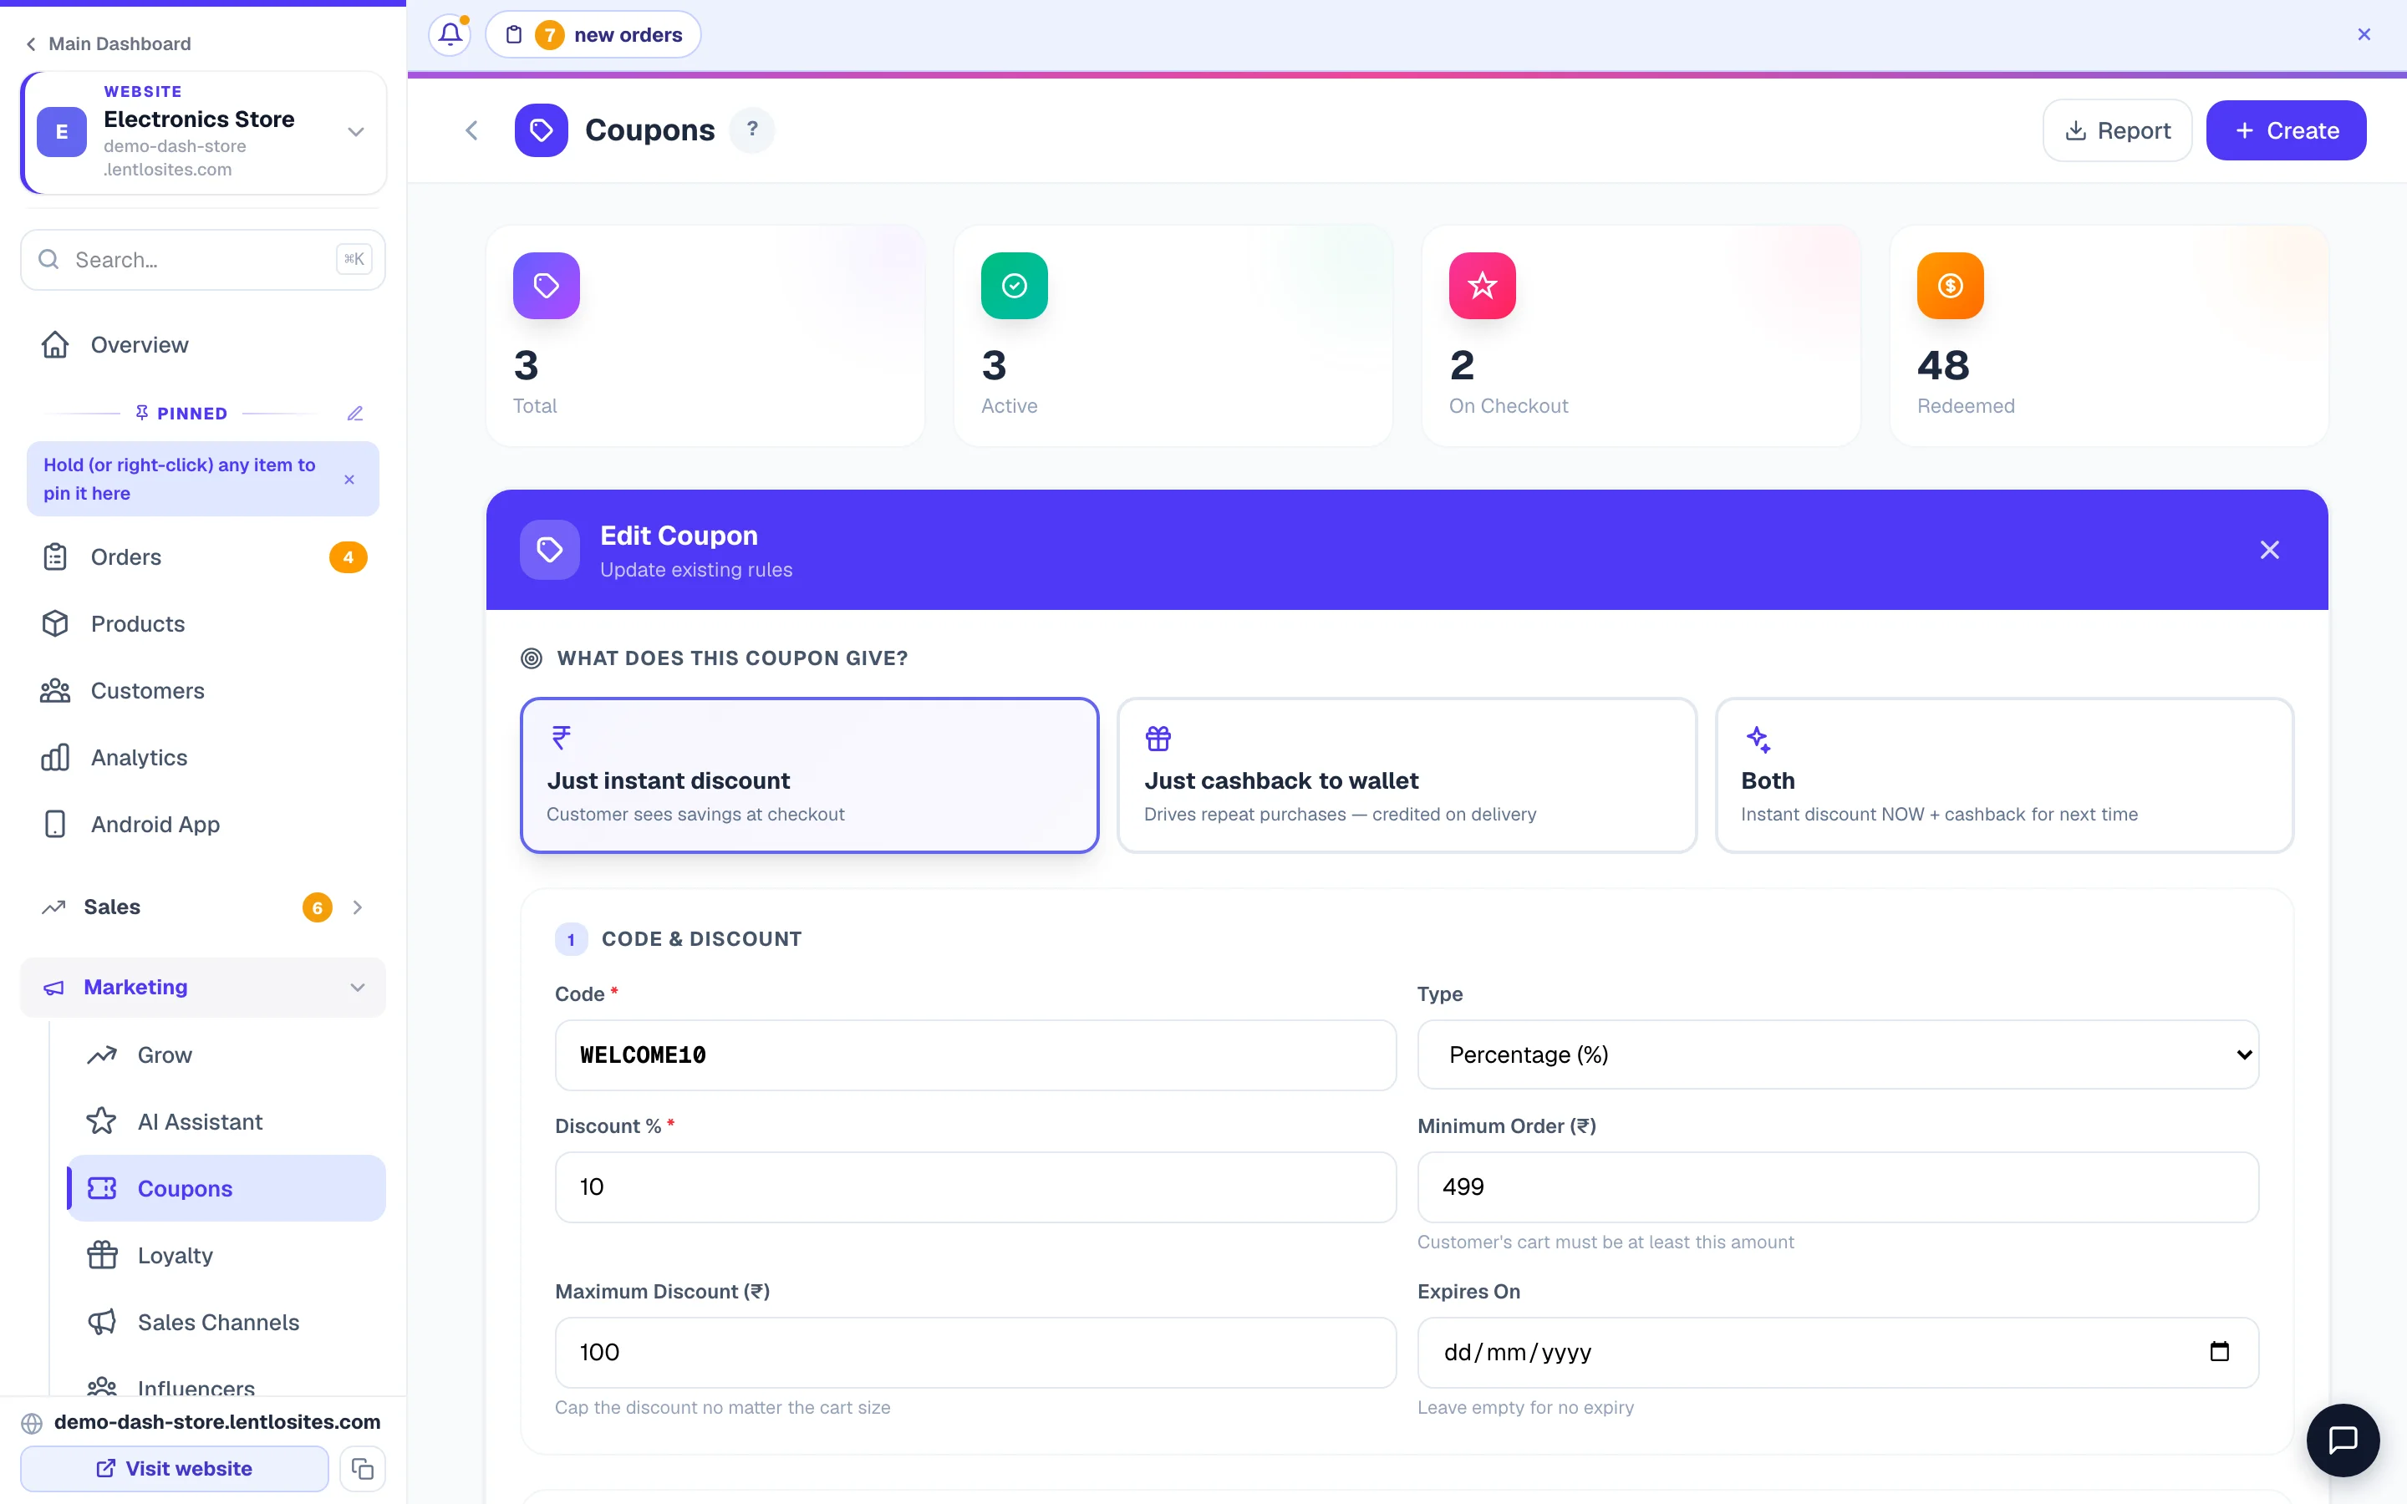Click Visit website button
The image size is (2407, 1504).
point(174,1468)
